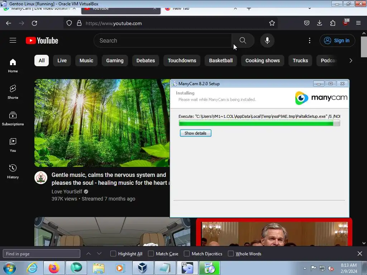The height and width of the screenshot is (275, 367).
Task: Reload the current YouTube page
Action: 34,23
